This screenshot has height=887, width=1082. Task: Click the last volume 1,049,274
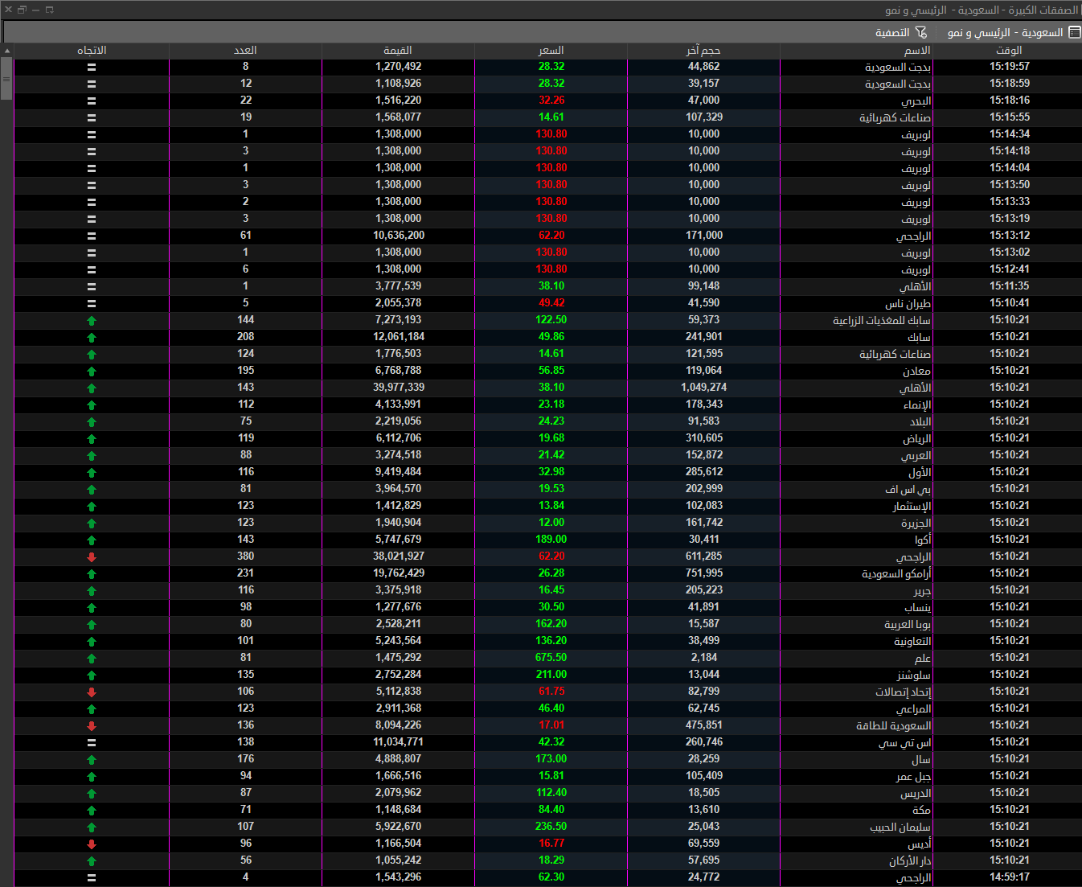pyautogui.click(x=704, y=388)
